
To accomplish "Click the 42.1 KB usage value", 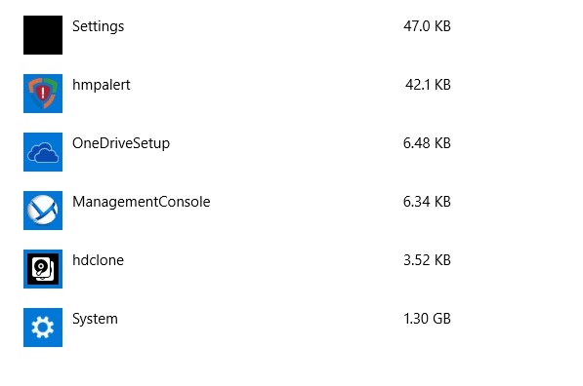I will 428,85.
